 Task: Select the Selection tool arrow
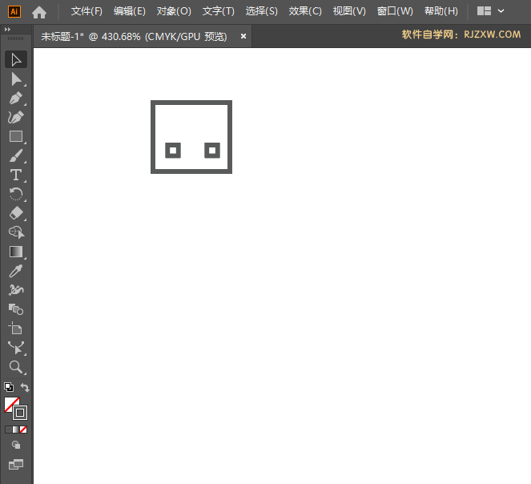pyautogui.click(x=16, y=59)
